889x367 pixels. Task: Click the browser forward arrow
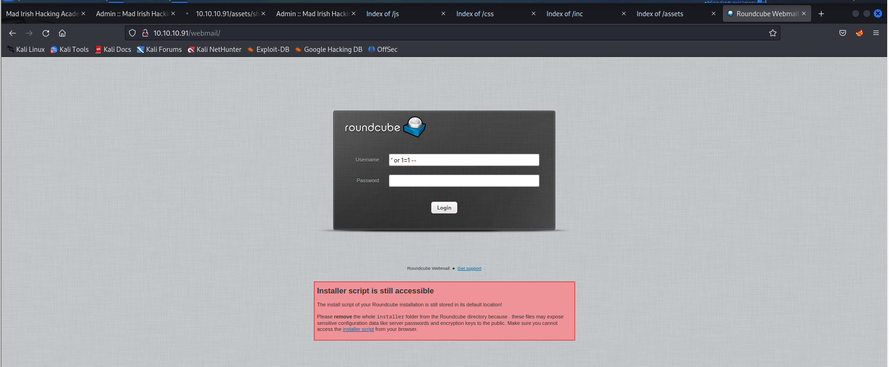coord(29,33)
